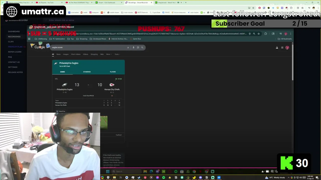Image resolution: width=321 pixels, height=180 pixels.
Task: Open PLAYERS tab on Eagles card
Action: pos(113,72)
